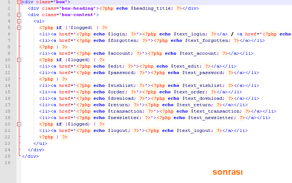Click the $text_download variable

coord(204,98)
